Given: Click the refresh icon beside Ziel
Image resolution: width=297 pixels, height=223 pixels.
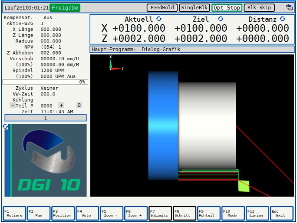Looking at the screenshot, I should 221,19.
